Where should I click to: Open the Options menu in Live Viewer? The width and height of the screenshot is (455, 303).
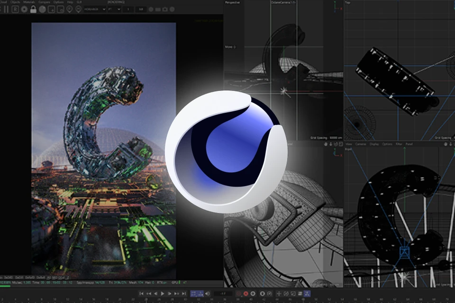click(x=58, y=2)
